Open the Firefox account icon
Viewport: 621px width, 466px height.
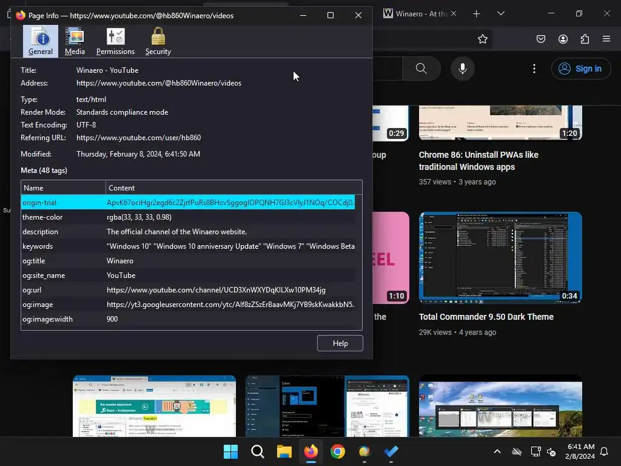[x=563, y=39]
